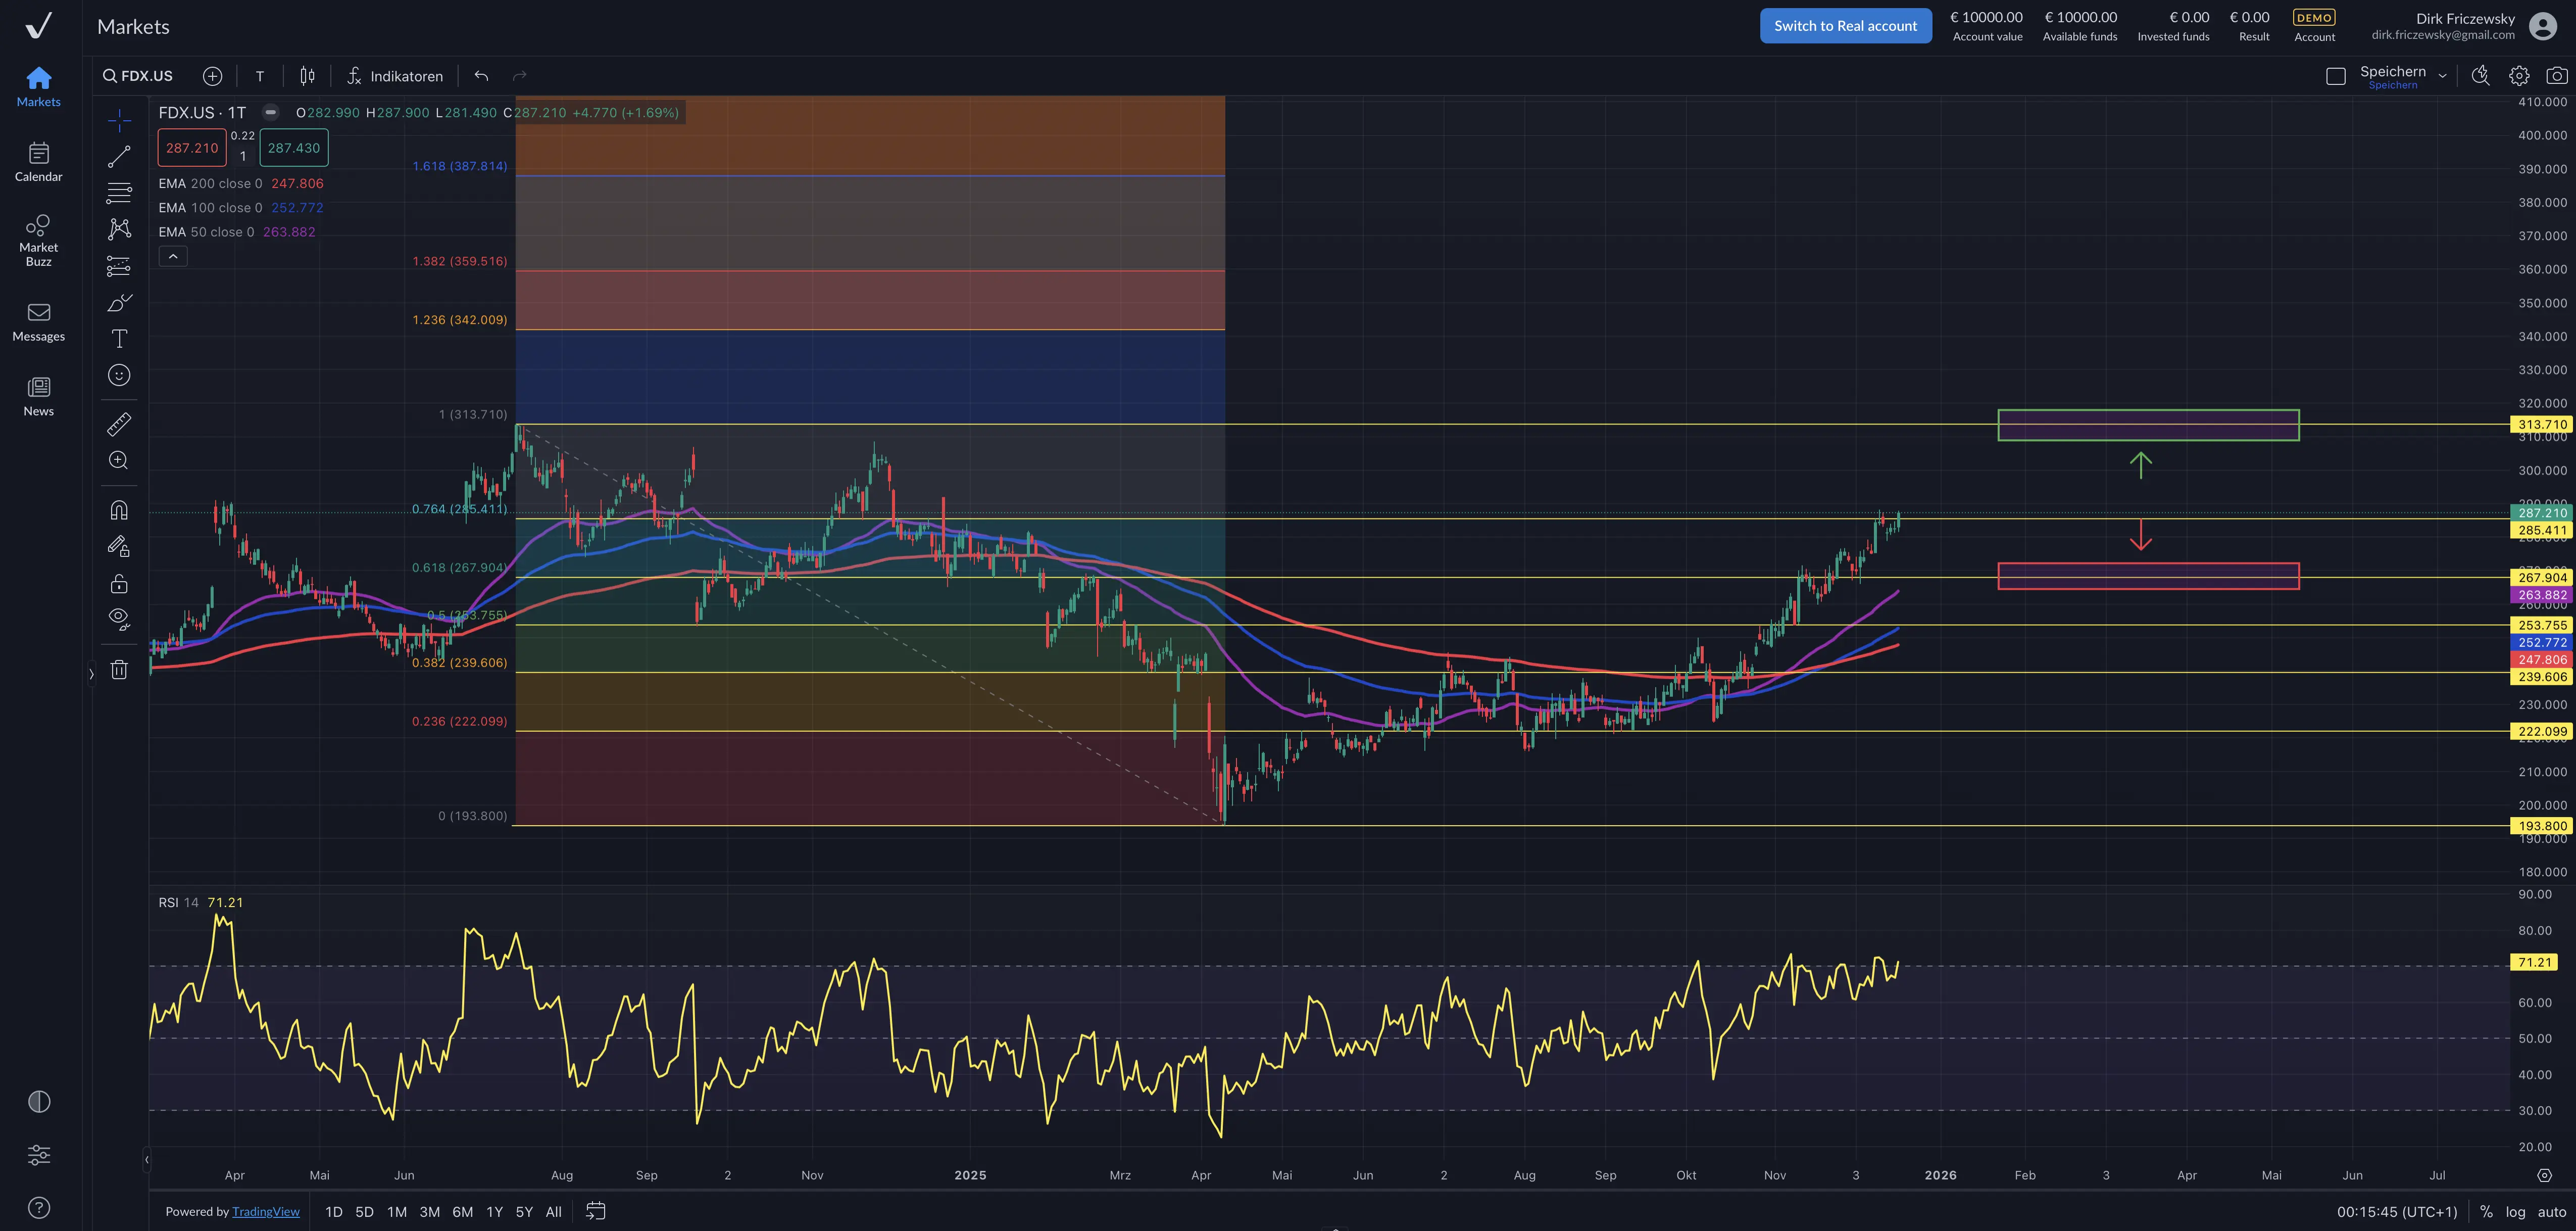Select the 6M time range
The width and height of the screenshot is (2576, 1231).
click(x=462, y=1212)
